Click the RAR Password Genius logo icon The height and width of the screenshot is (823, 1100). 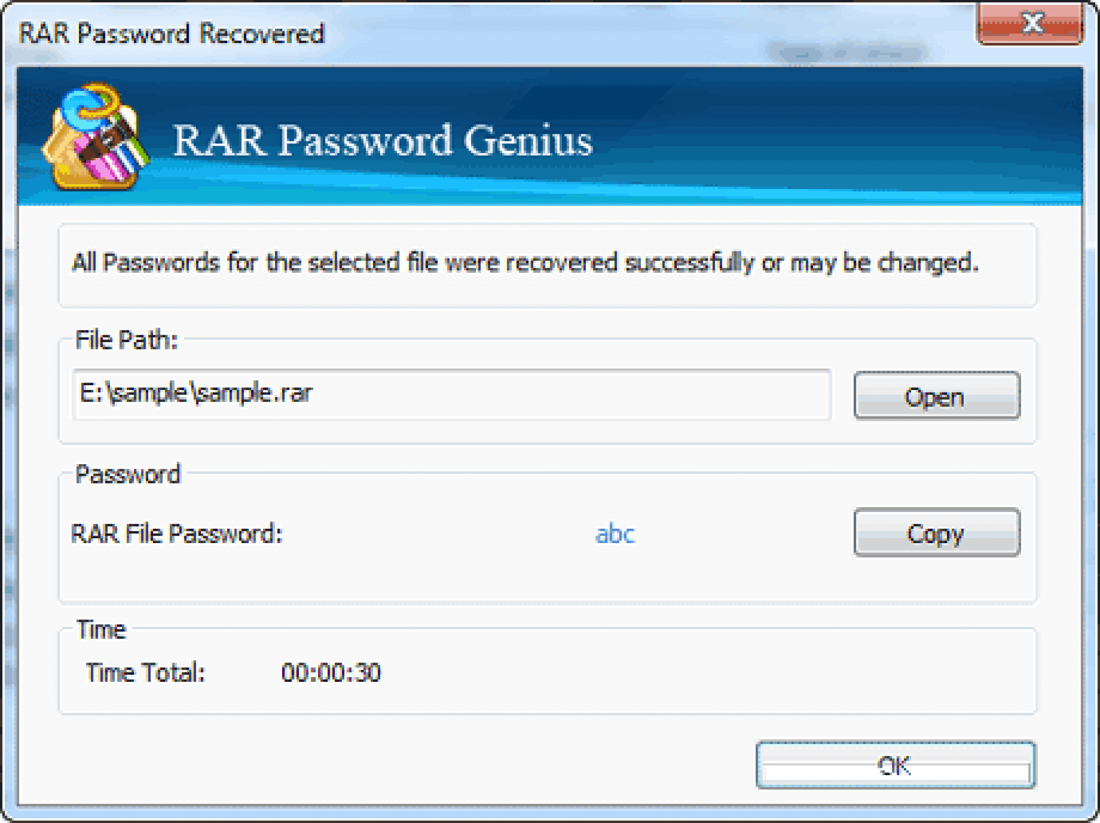(x=96, y=136)
